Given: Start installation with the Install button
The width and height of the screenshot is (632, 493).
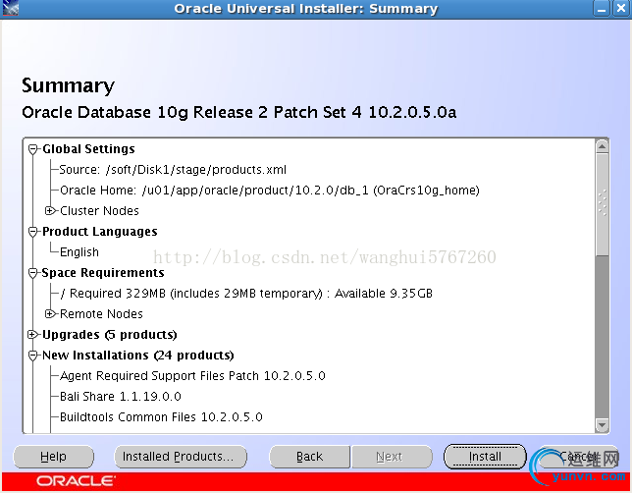Looking at the screenshot, I should click(x=485, y=457).
